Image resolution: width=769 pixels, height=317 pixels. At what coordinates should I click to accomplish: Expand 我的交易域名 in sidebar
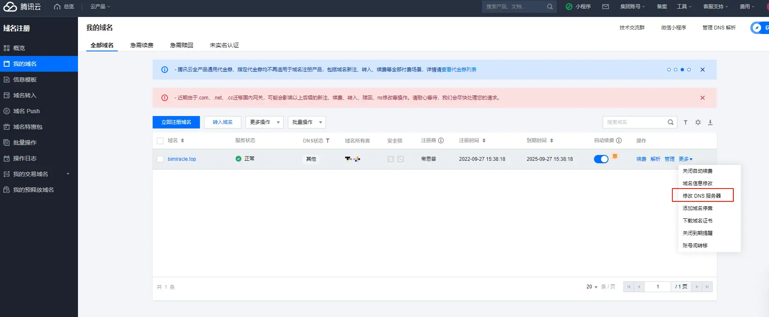click(39, 174)
